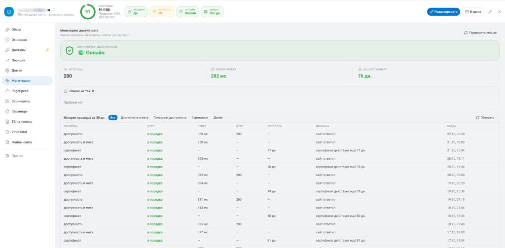
Task: Click the 77 дн. remaining cell
Action: point(272,150)
